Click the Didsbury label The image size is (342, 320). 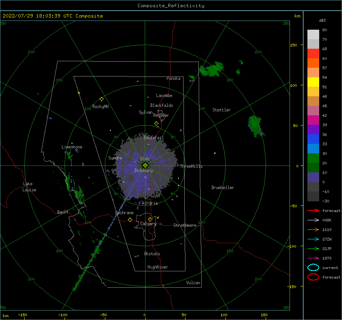143,170
